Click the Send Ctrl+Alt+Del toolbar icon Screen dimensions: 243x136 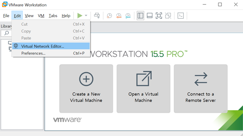(x=97, y=16)
